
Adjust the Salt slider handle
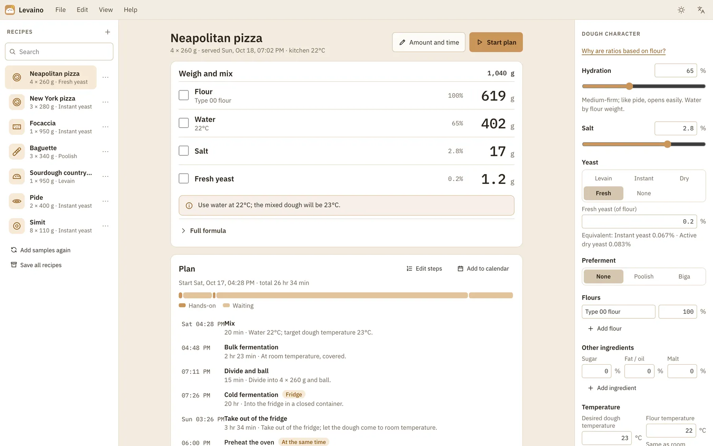667,144
